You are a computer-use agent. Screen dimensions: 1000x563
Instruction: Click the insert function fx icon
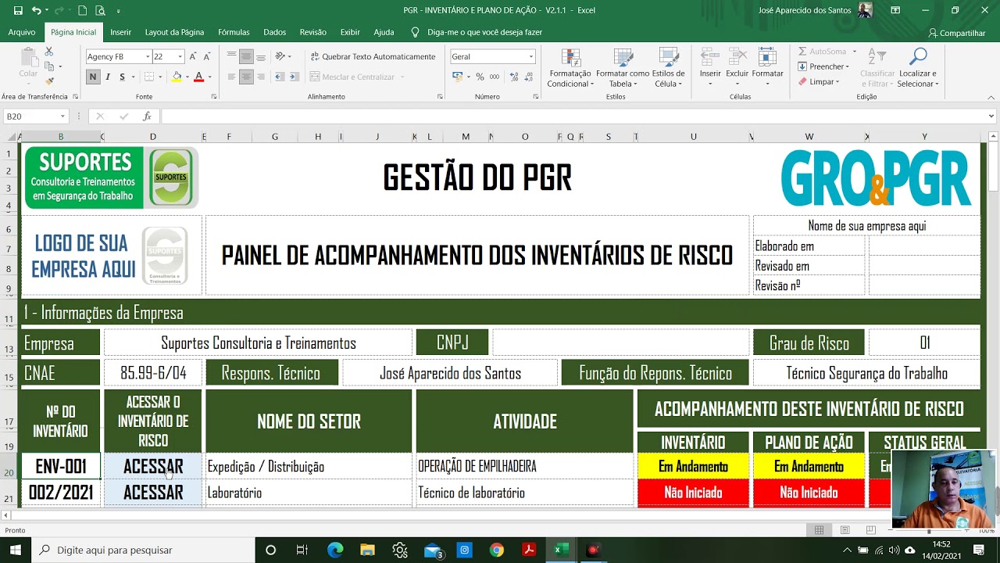pos(147,117)
